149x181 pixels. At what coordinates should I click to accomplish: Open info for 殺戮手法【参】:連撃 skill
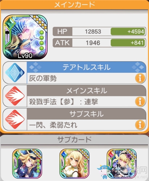[x=140, y=102]
